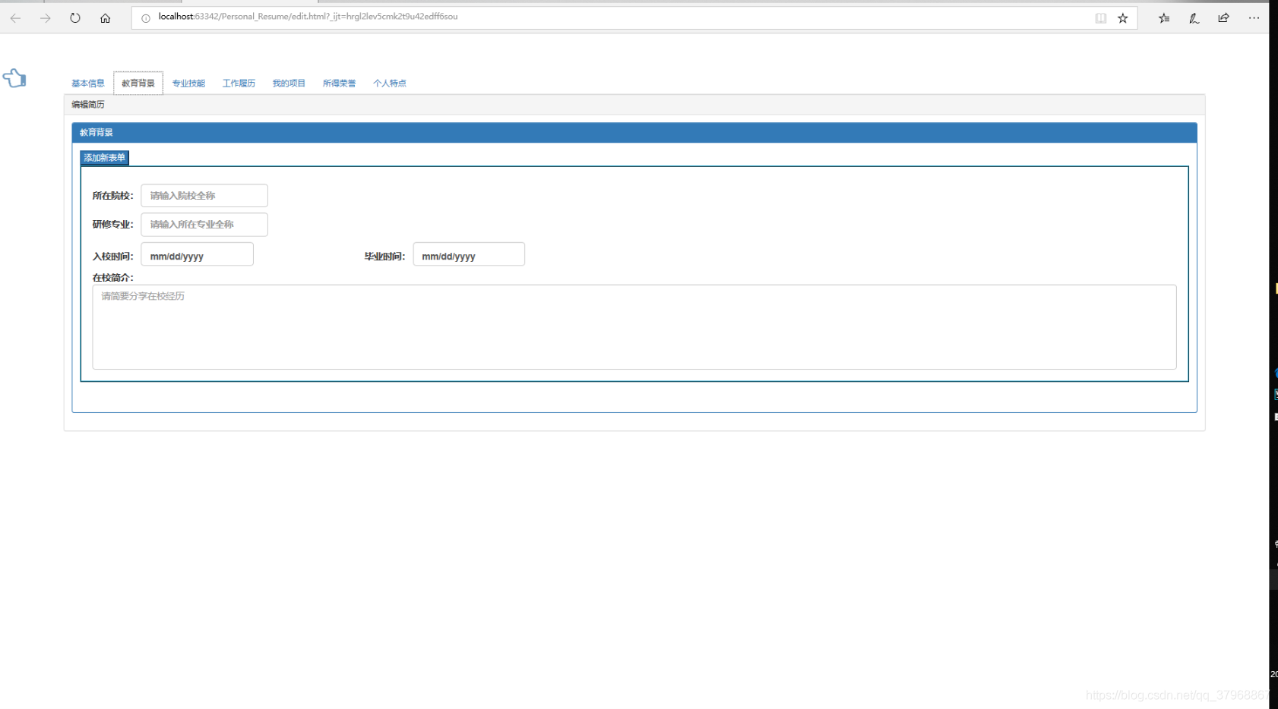Reload the page with refresh icon

tap(75, 18)
